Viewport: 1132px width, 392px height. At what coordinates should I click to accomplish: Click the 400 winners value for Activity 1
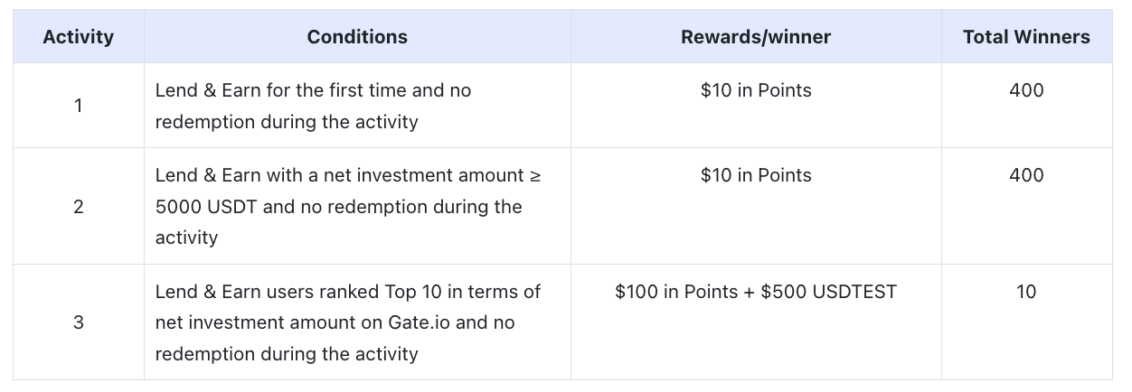tap(1026, 90)
